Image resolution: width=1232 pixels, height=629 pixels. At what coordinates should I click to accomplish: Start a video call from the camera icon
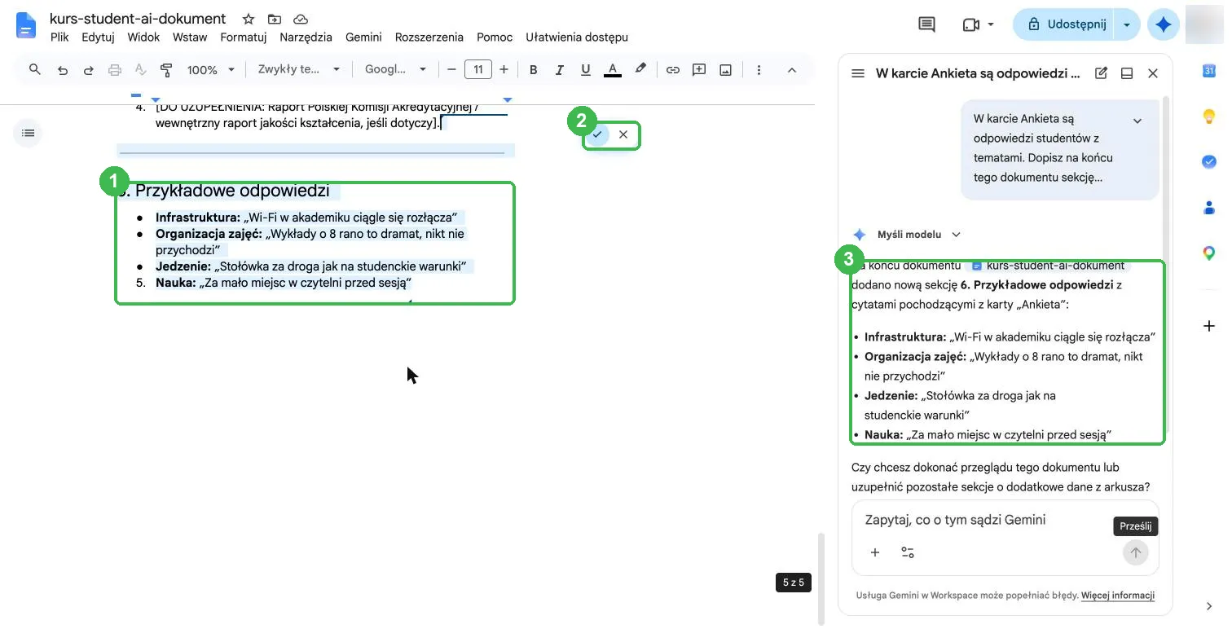point(970,24)
